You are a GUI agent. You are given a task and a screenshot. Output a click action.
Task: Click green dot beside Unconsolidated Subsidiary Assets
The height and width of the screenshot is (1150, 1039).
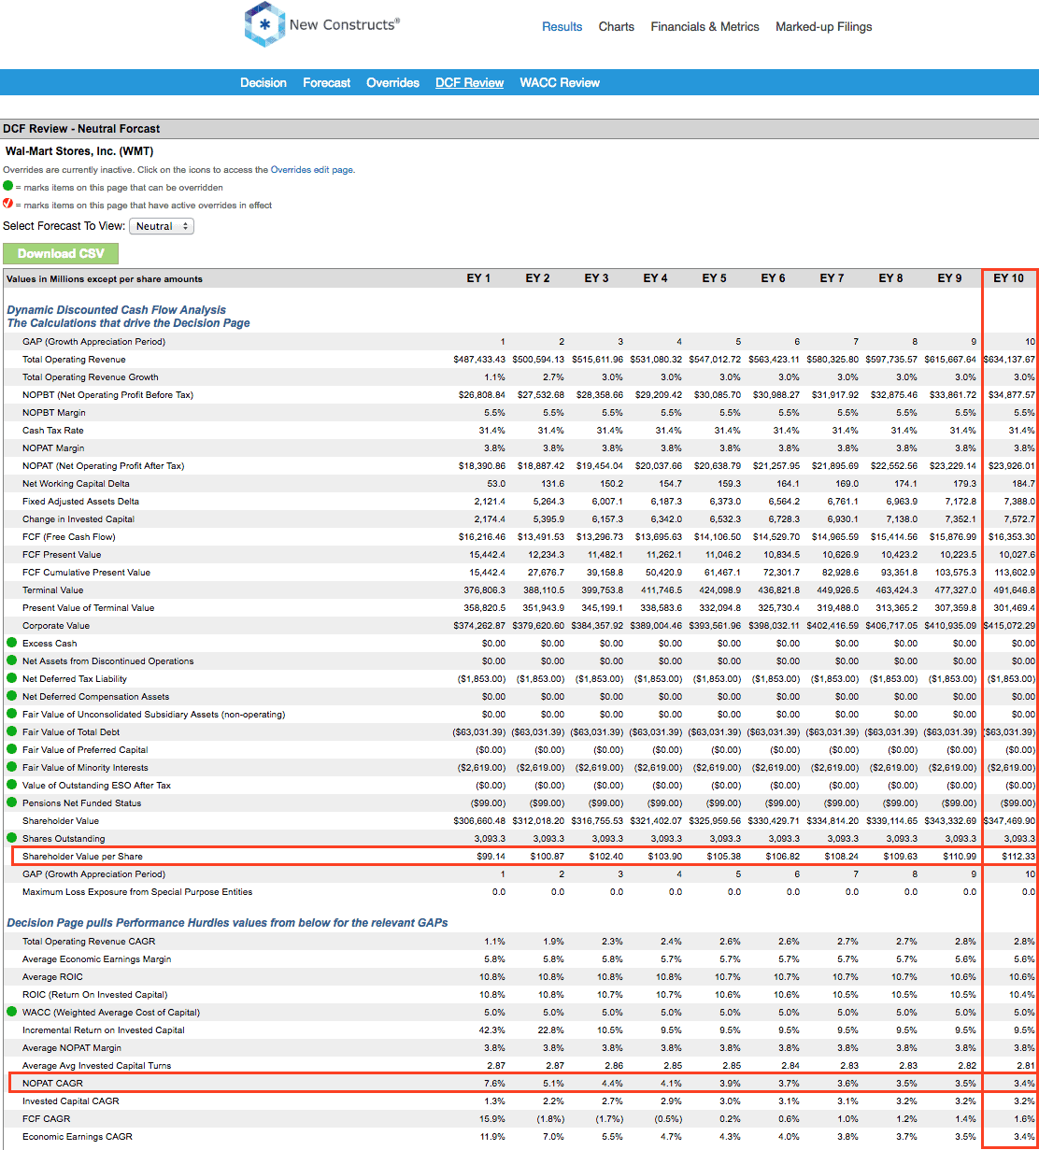tap(12, 714)
